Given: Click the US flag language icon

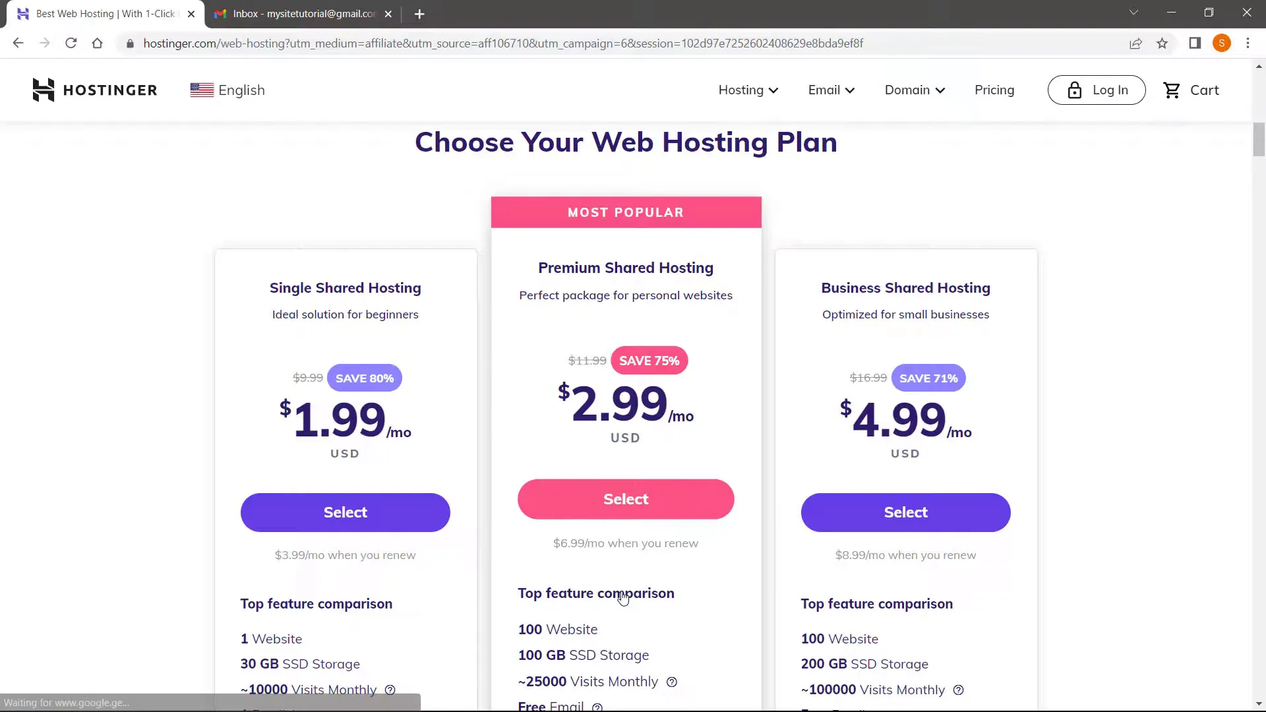Looking at the screenshot, I should pos(202,90).
